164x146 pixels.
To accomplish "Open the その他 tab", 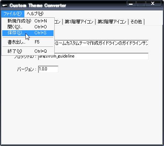I will (x=136, y=22).
